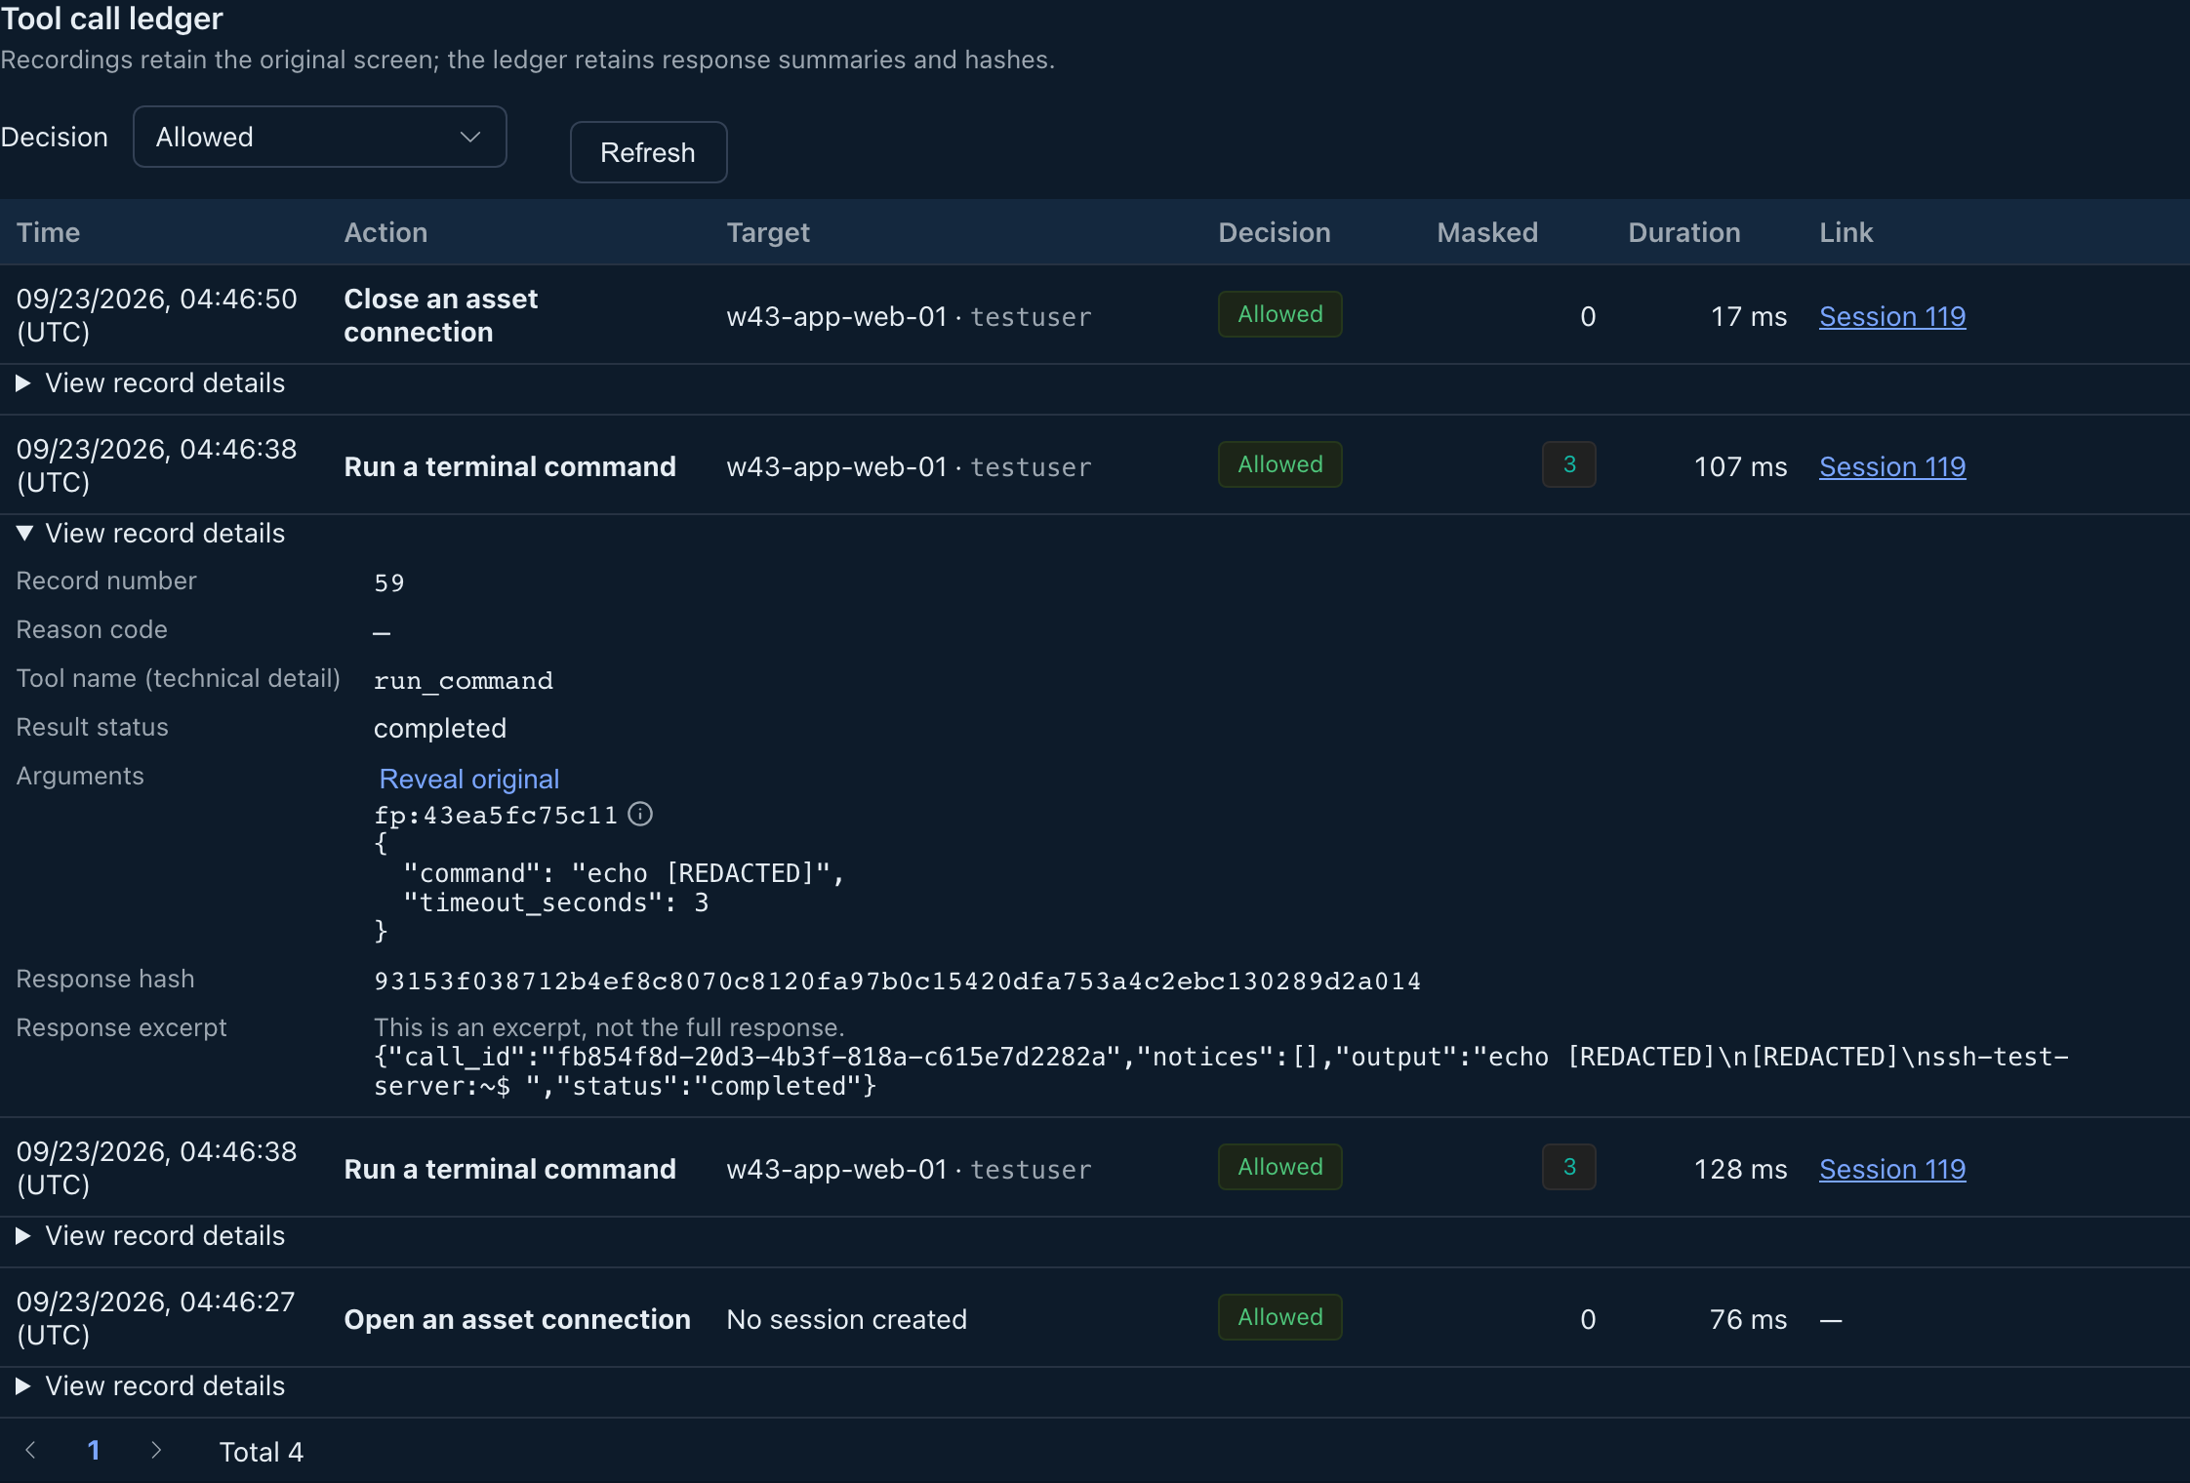
Task: Click the response hash value starting 93153f03
Action: tap(897, 981)
